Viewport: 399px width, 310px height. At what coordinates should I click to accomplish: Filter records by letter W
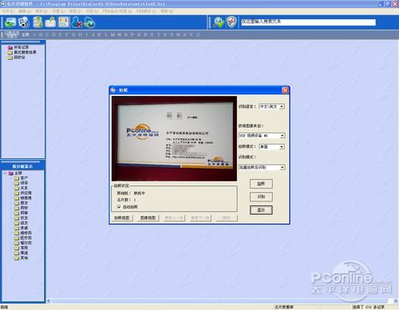pos(178,34)
